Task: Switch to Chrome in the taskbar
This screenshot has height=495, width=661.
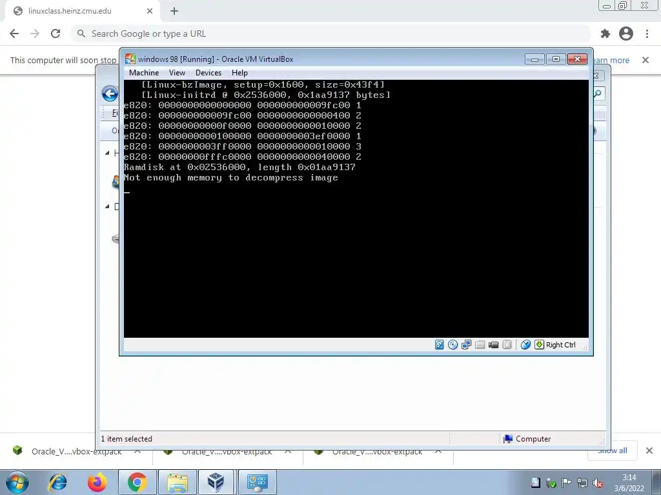Action: 137,482
